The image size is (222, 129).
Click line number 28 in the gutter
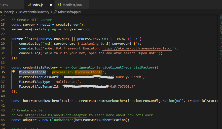[x=3, y=39]
